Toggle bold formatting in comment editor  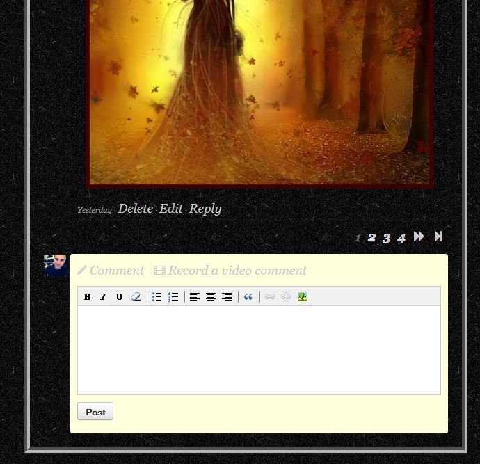click(87, 296)
